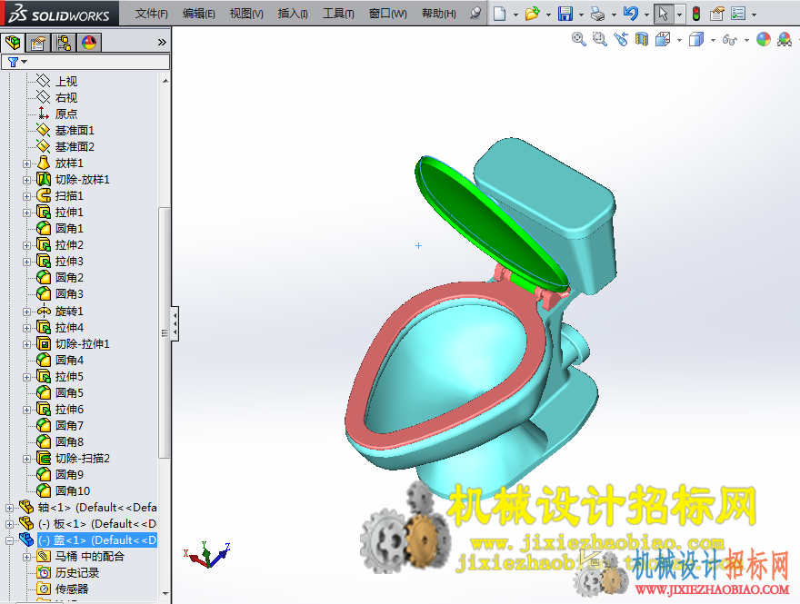The height and width of the screenshot is (604, 800).
Task: Expand the 切除-拉伸1 feature node
Action: (26, 344)
